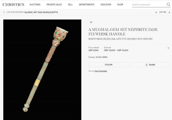Viewport: 172px width, 120px height.
Task: Open the Departments menu
Action: pyautogui.click(x=87, y=5)
